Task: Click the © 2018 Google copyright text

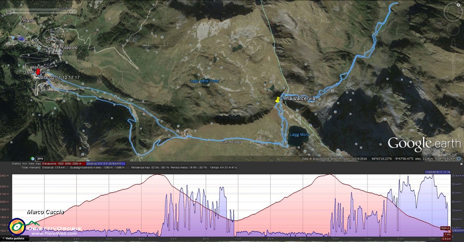Action: point(232,142)
